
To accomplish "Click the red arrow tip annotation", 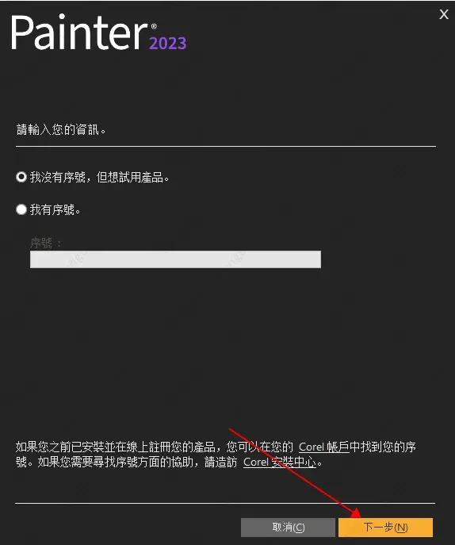I will [357, 512].
